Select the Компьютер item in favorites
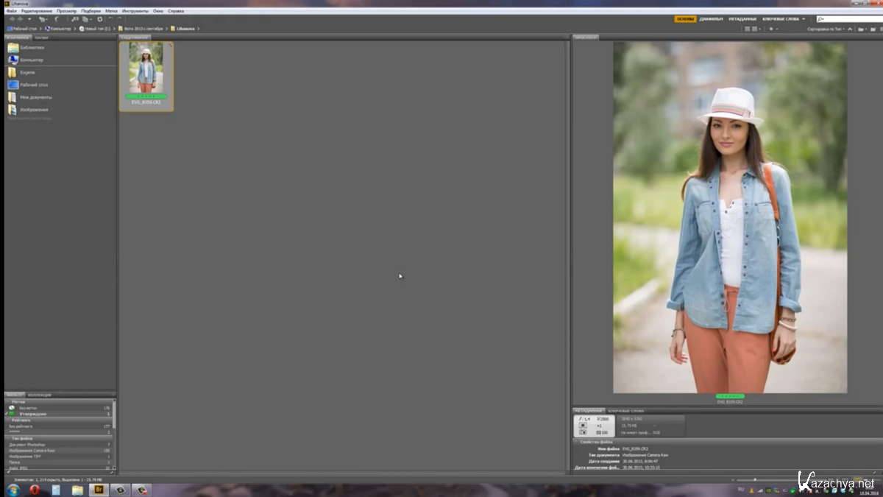This screenshot has height=497, width=883. click(31, 60)
